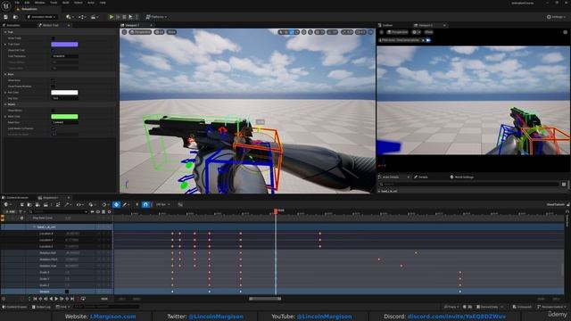This screenshot has height=321, width=571.
Task: Collapse the Trail section
Action: pos(5,32)
